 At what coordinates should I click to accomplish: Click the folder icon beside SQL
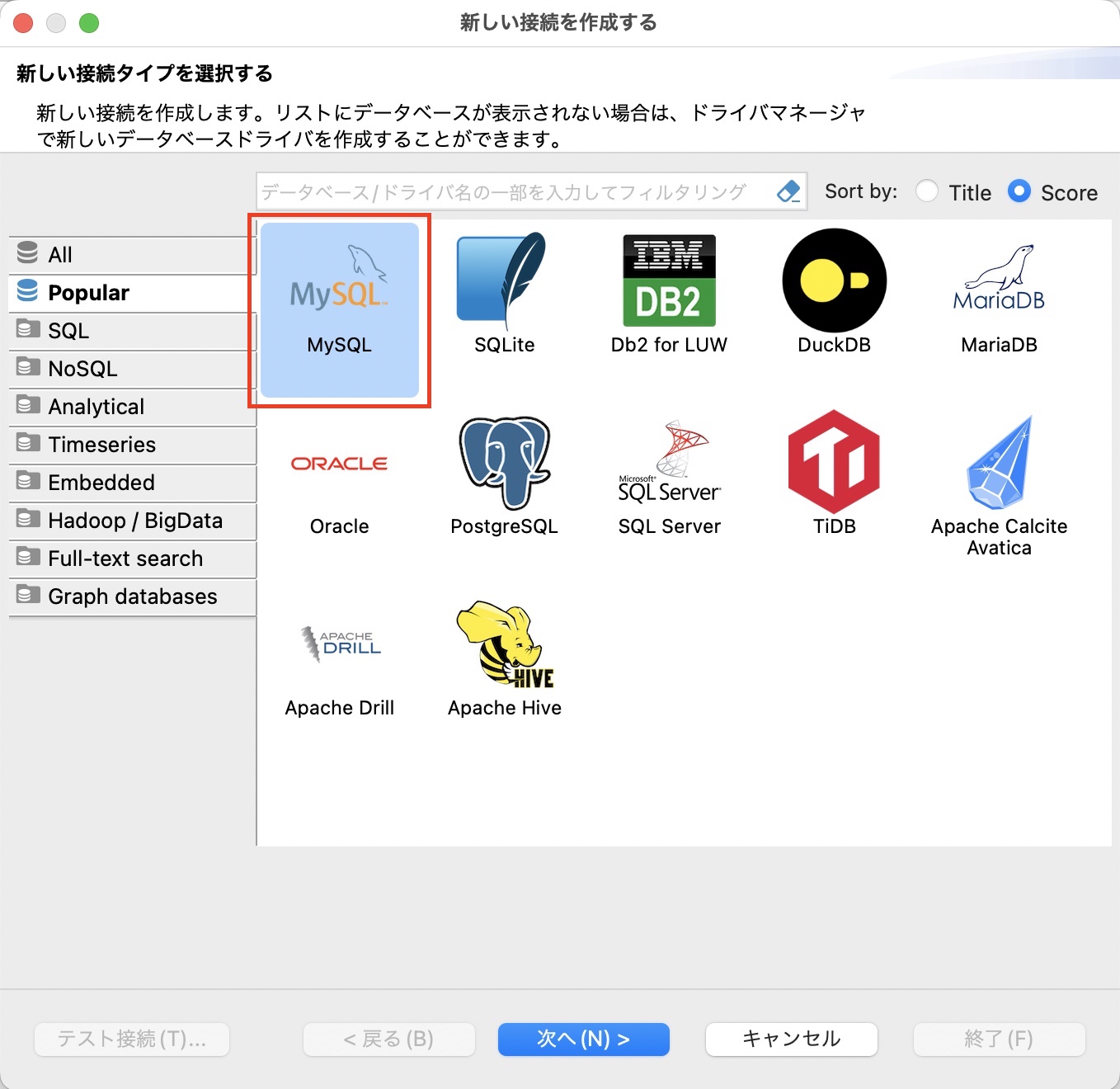tap(28, 329)
